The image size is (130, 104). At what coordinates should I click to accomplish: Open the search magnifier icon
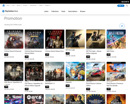[127, 5]
